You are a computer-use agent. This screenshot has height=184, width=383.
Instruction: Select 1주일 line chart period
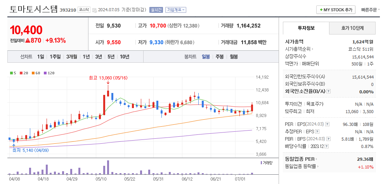[x=55, y=57]
